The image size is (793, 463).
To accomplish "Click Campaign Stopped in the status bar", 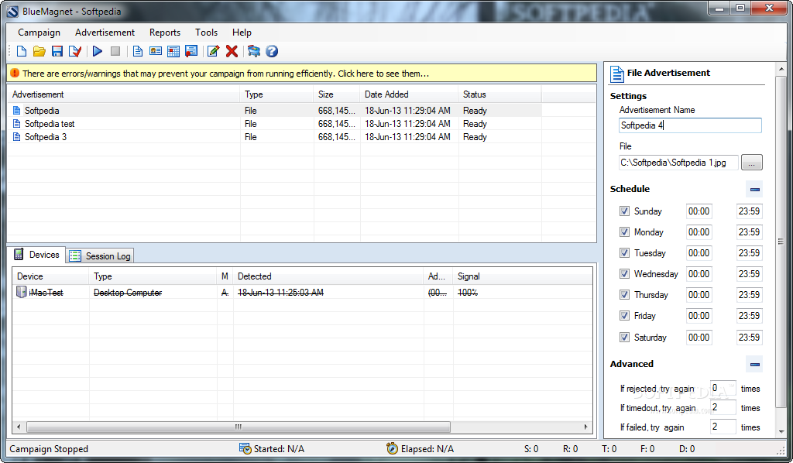I will pos(49,449).
